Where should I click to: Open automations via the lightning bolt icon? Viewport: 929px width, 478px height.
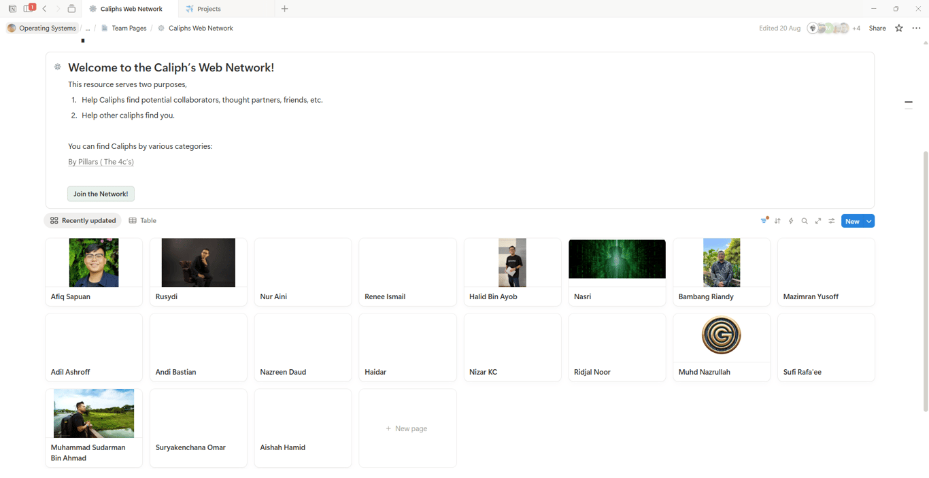[791, 221]
